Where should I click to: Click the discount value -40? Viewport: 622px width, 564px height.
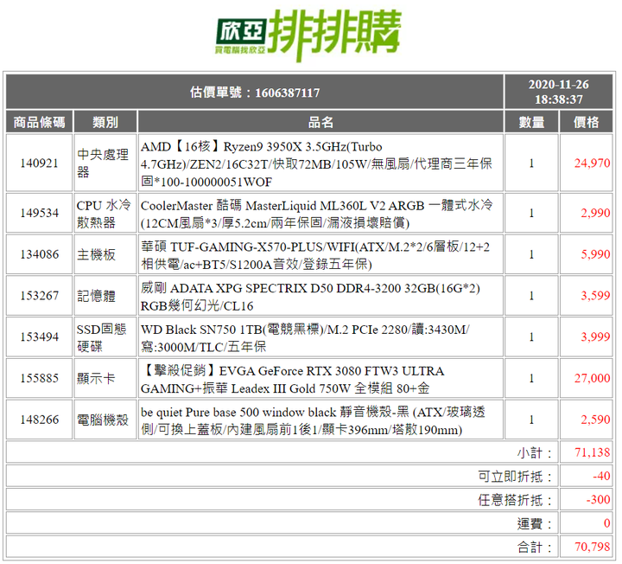(601, 476)
